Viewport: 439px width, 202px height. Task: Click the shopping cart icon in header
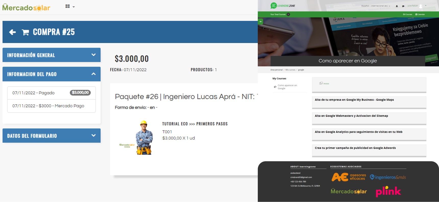coord(25,32)
